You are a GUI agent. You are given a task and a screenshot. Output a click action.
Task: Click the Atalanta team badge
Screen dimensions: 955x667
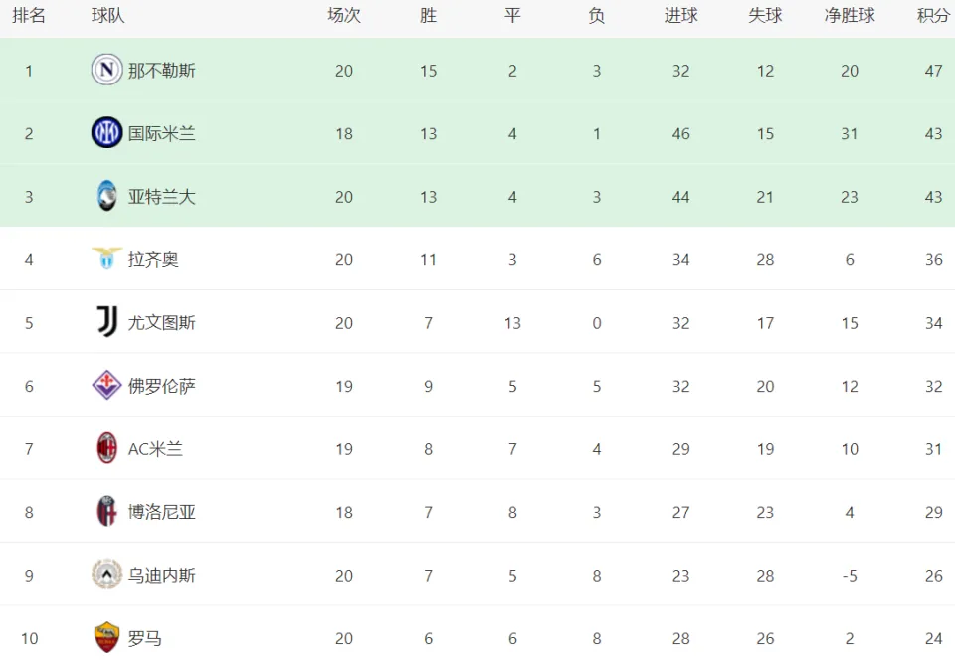click(x=106, y=196)
